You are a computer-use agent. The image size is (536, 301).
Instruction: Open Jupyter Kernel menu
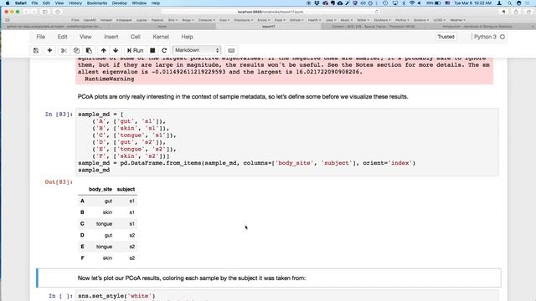(161, 37)
